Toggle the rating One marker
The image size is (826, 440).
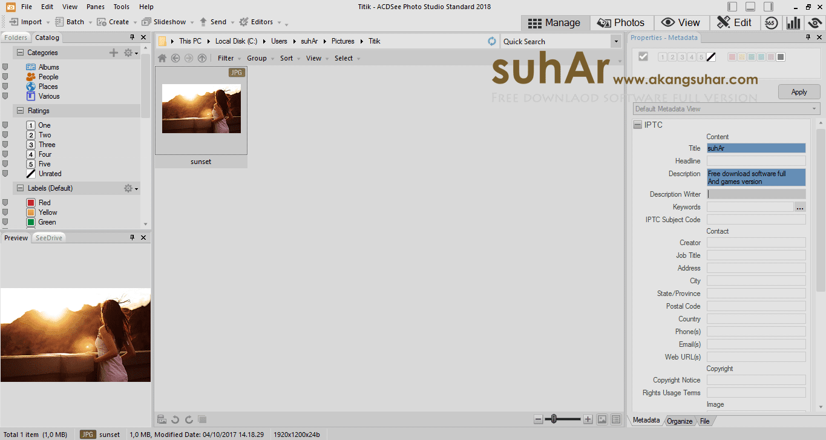pyautogui.click(x=5, y=125)
